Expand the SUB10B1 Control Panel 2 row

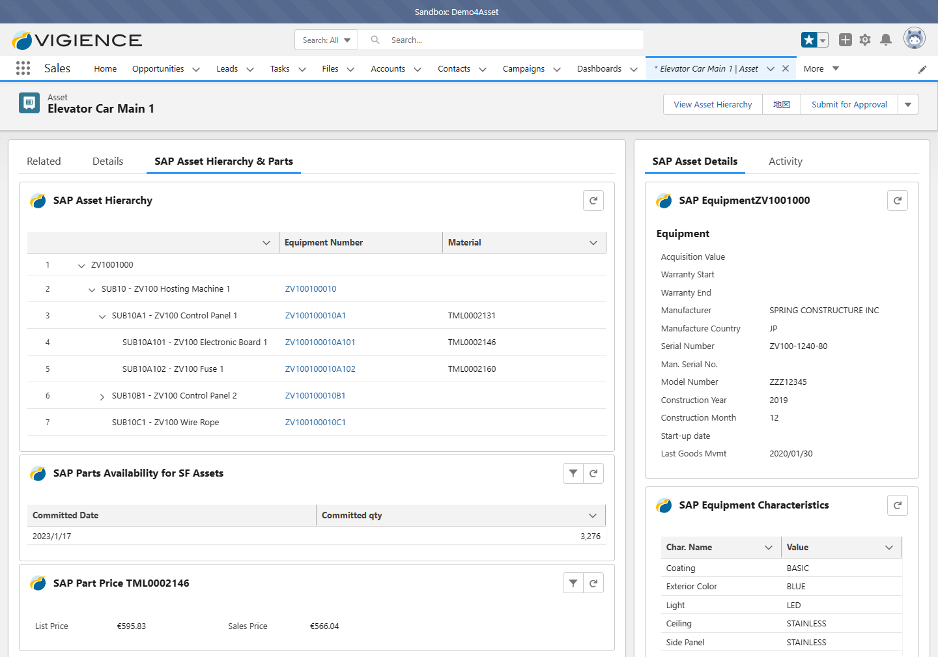pyautogui.click(x=102, y=397)
